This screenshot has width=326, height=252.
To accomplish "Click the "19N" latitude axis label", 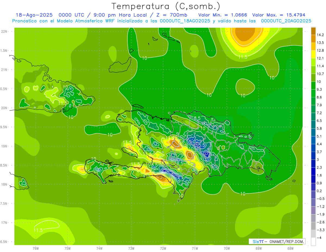I will click(4, 146).
